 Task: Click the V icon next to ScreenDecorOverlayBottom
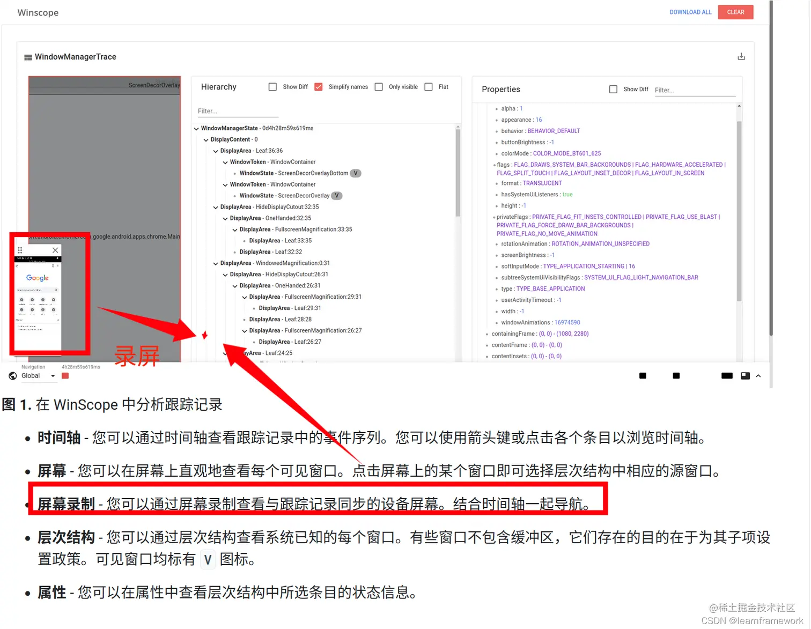coord(355,173)
